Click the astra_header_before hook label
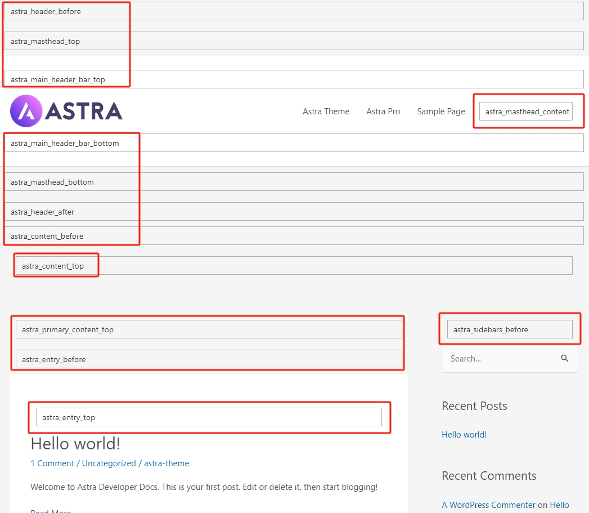The image size is (589, 513). (x=46, y=12)
